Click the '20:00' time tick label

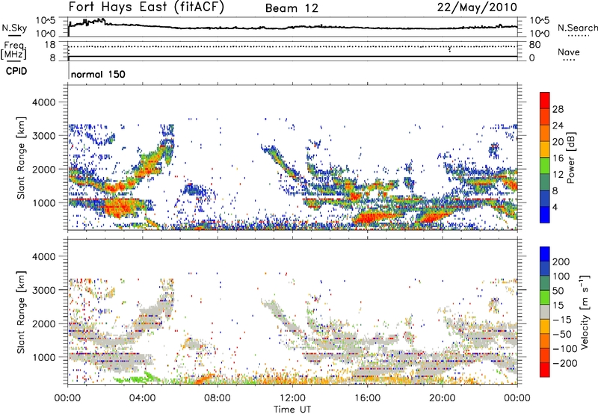click(443, 398)
